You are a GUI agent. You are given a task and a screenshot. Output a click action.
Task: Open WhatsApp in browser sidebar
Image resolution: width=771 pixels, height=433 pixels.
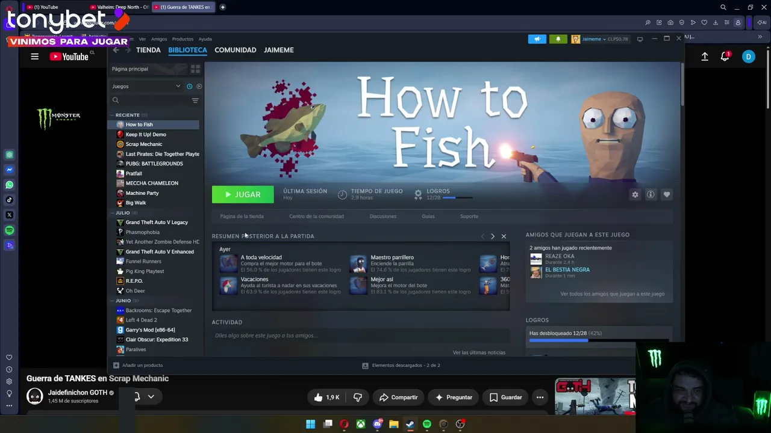click(x=9, y=185)
